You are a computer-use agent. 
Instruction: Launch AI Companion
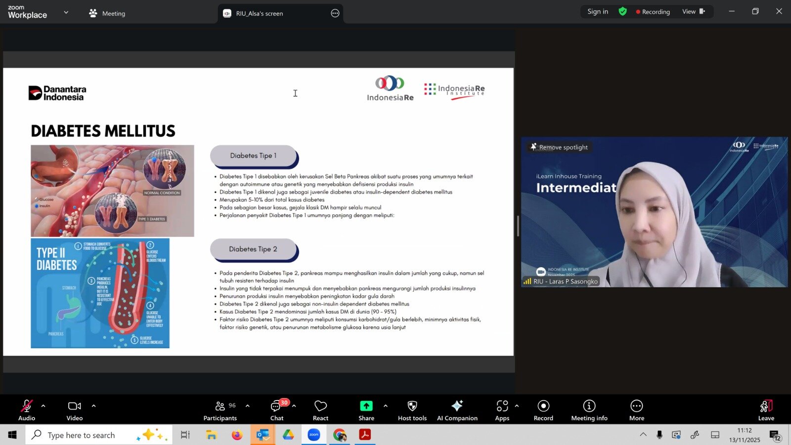457,410
